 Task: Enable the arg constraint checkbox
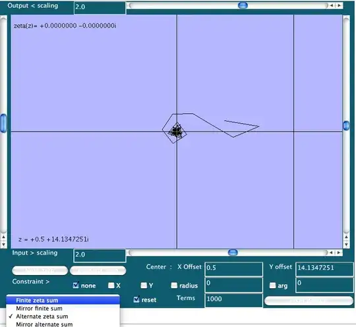pos(272,286)
